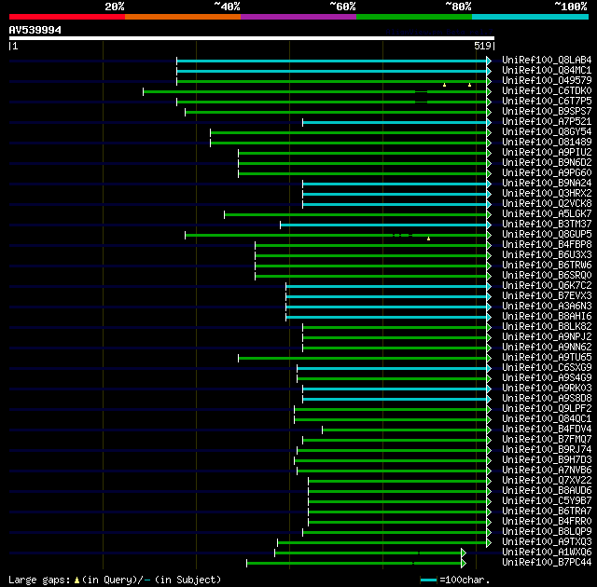
Task: Click UniRef100_C6SXG9 label
Action: (x=547, y=368)
